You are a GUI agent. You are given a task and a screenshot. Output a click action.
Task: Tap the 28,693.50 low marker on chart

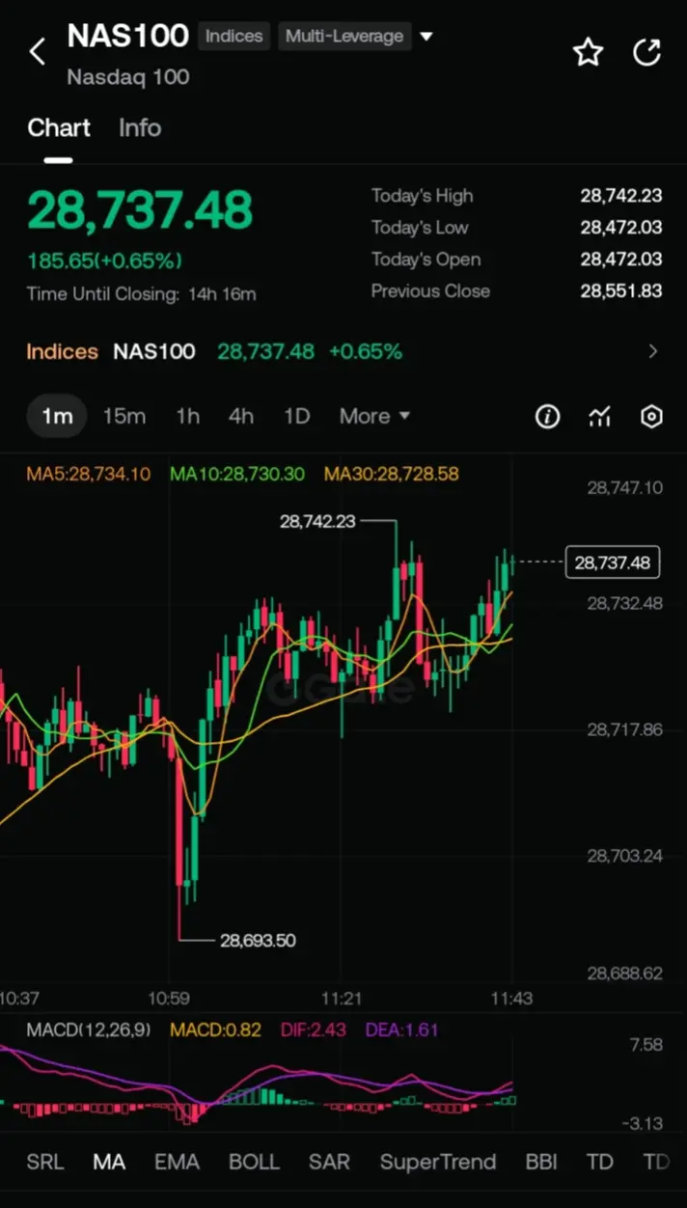[x=258, y=940]
